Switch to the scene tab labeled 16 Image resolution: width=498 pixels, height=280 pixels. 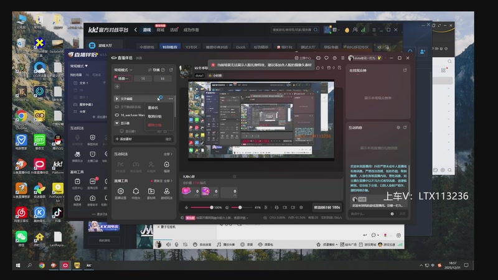click(143, 78)
